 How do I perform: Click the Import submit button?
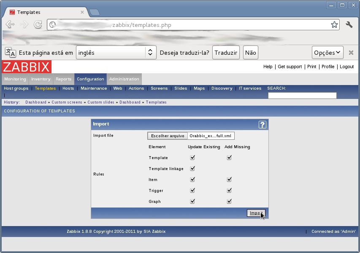256,213
